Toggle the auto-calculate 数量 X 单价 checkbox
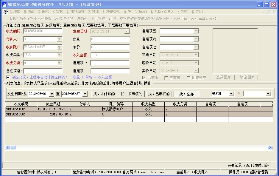This screenshot has width=279, height=176. coord(8,77)
